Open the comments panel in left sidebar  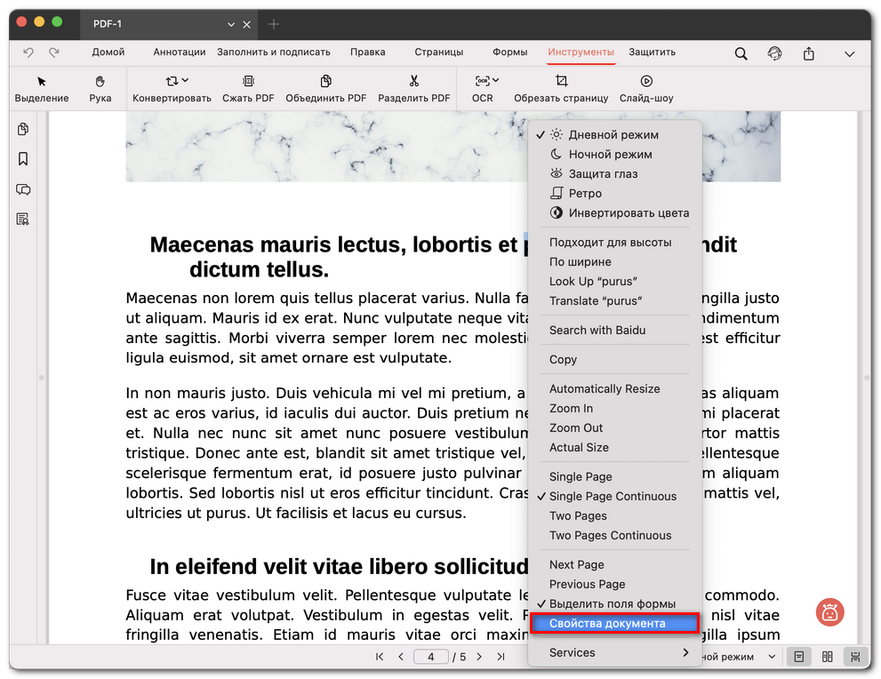tap(23, 189)
